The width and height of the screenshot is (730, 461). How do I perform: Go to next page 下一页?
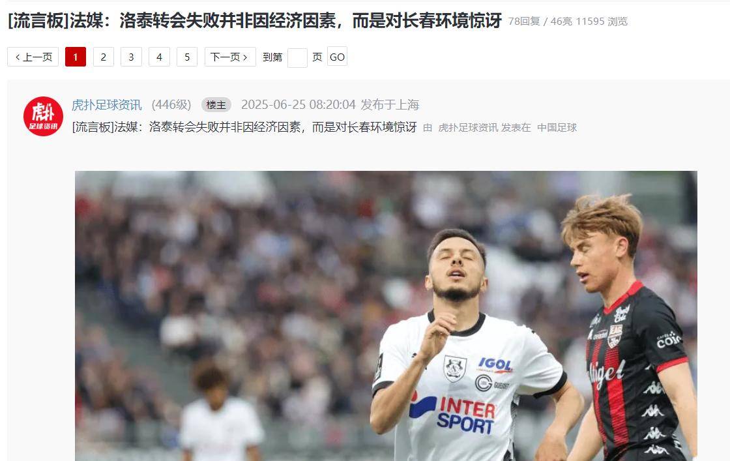coord(230,57)
